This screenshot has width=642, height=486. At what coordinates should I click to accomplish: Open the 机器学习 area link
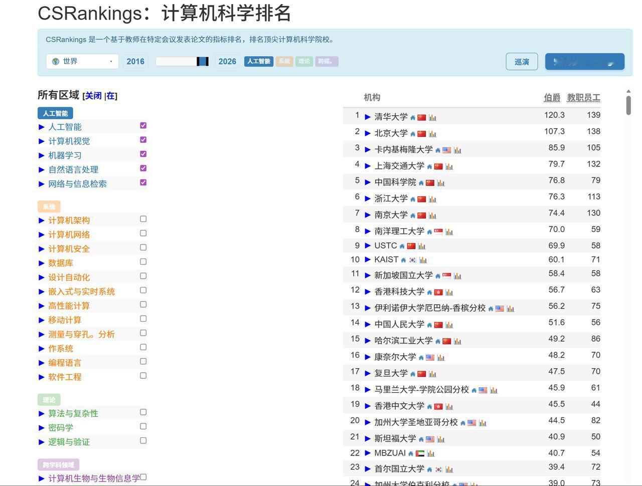65,155
